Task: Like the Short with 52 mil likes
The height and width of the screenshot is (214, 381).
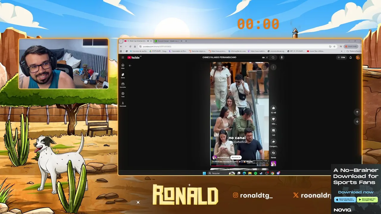Action: pyautogui.click(x=273, y=108)
